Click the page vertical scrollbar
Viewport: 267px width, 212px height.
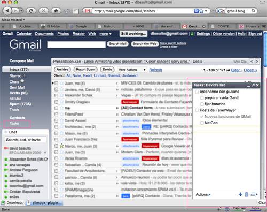point(265,114)
